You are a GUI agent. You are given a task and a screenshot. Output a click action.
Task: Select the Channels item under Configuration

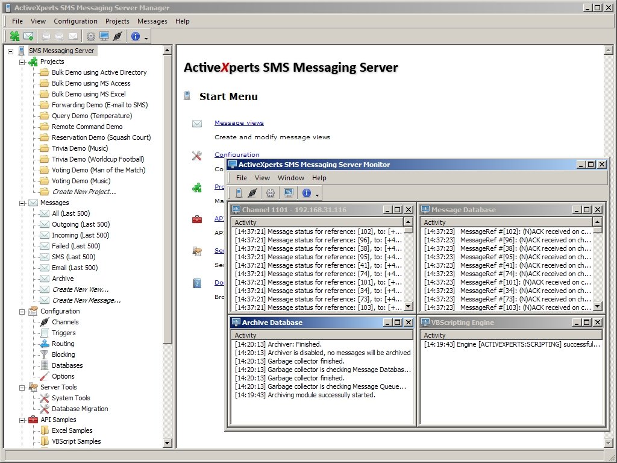pos(65,322)
